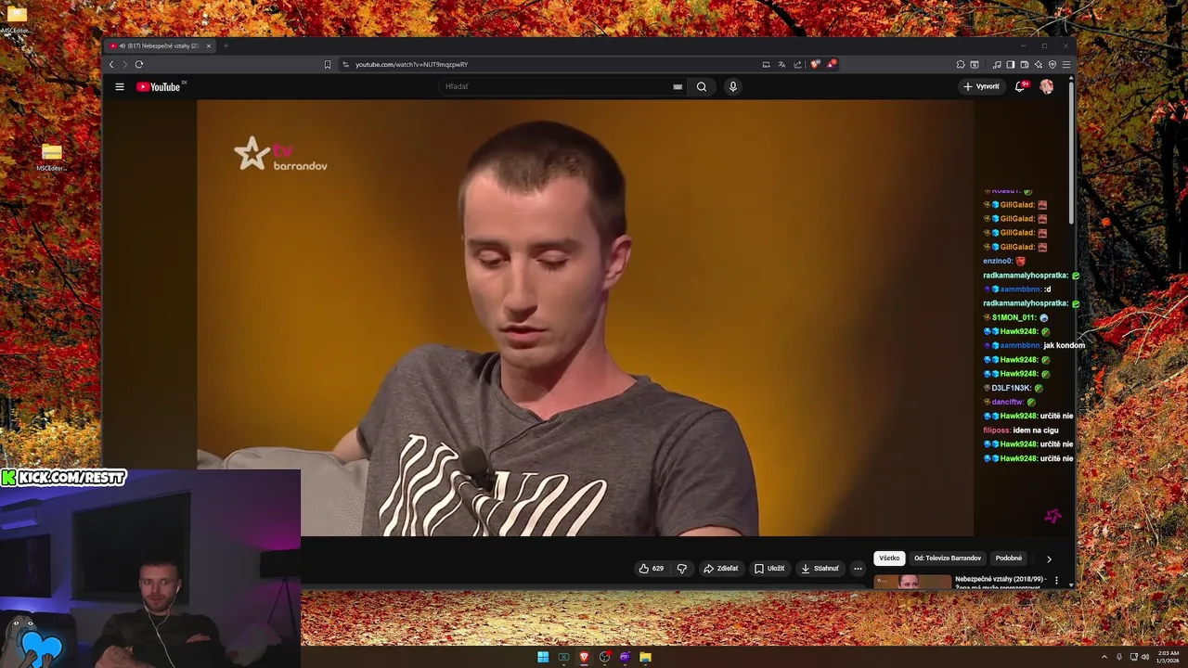Select the Od: Televize Barrandov chip
The image size is (1188, 668).
pos(948,559)
